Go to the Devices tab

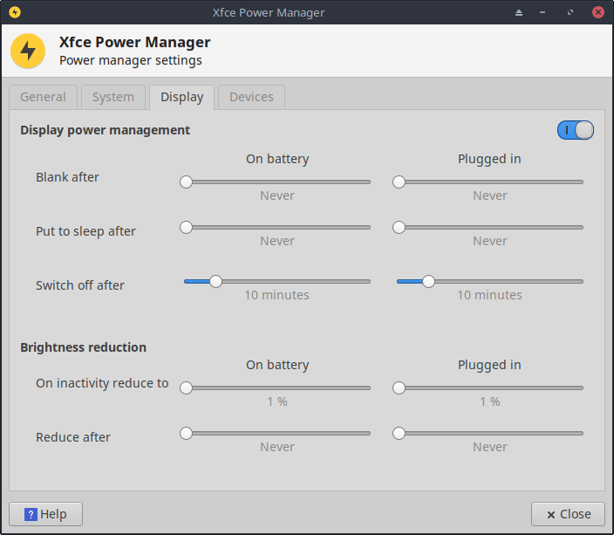coord(251,97)
